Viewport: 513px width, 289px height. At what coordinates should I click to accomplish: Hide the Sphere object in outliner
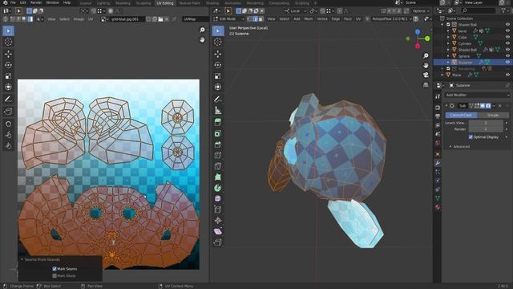coord(507,56)
